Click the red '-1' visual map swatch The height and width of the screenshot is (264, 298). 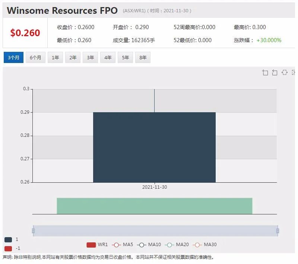click(x=8, y=249)
